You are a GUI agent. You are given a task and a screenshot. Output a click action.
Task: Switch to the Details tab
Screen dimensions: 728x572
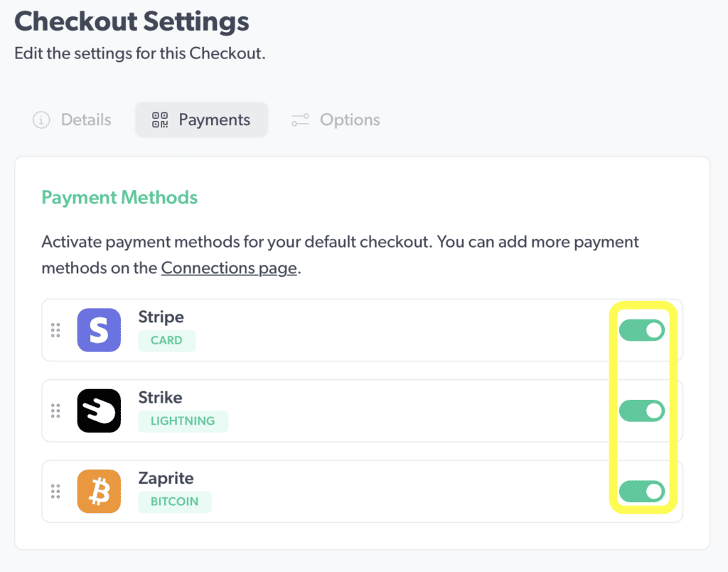point(71,120)
